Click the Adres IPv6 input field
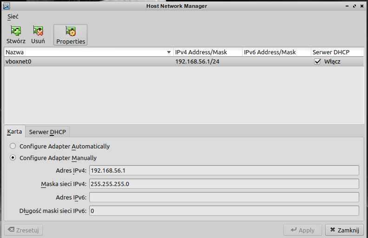Screen dimensions: 368x238 point(224,197)
